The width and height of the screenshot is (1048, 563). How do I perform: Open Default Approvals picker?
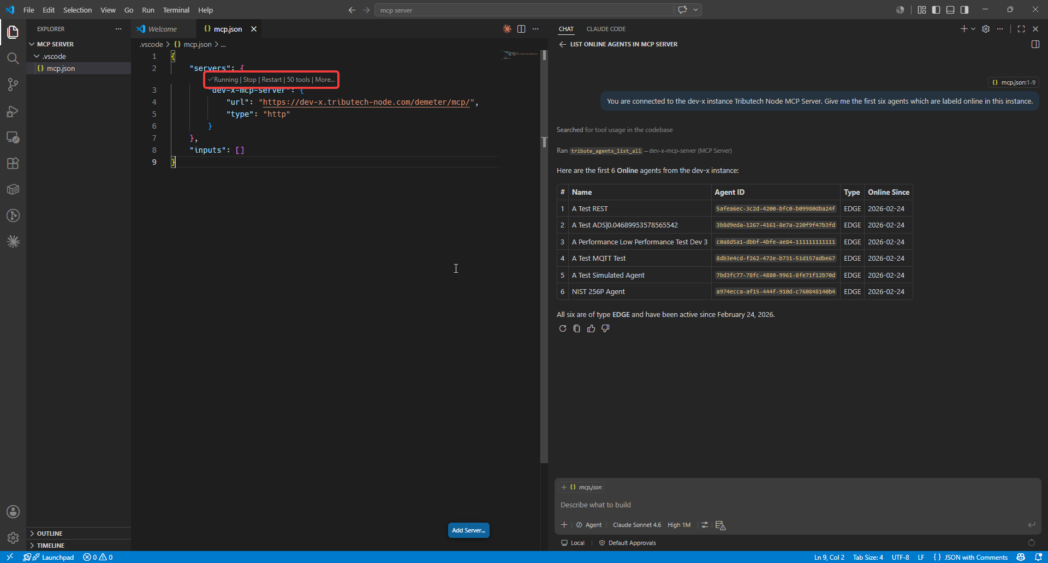tap(627, 543)
